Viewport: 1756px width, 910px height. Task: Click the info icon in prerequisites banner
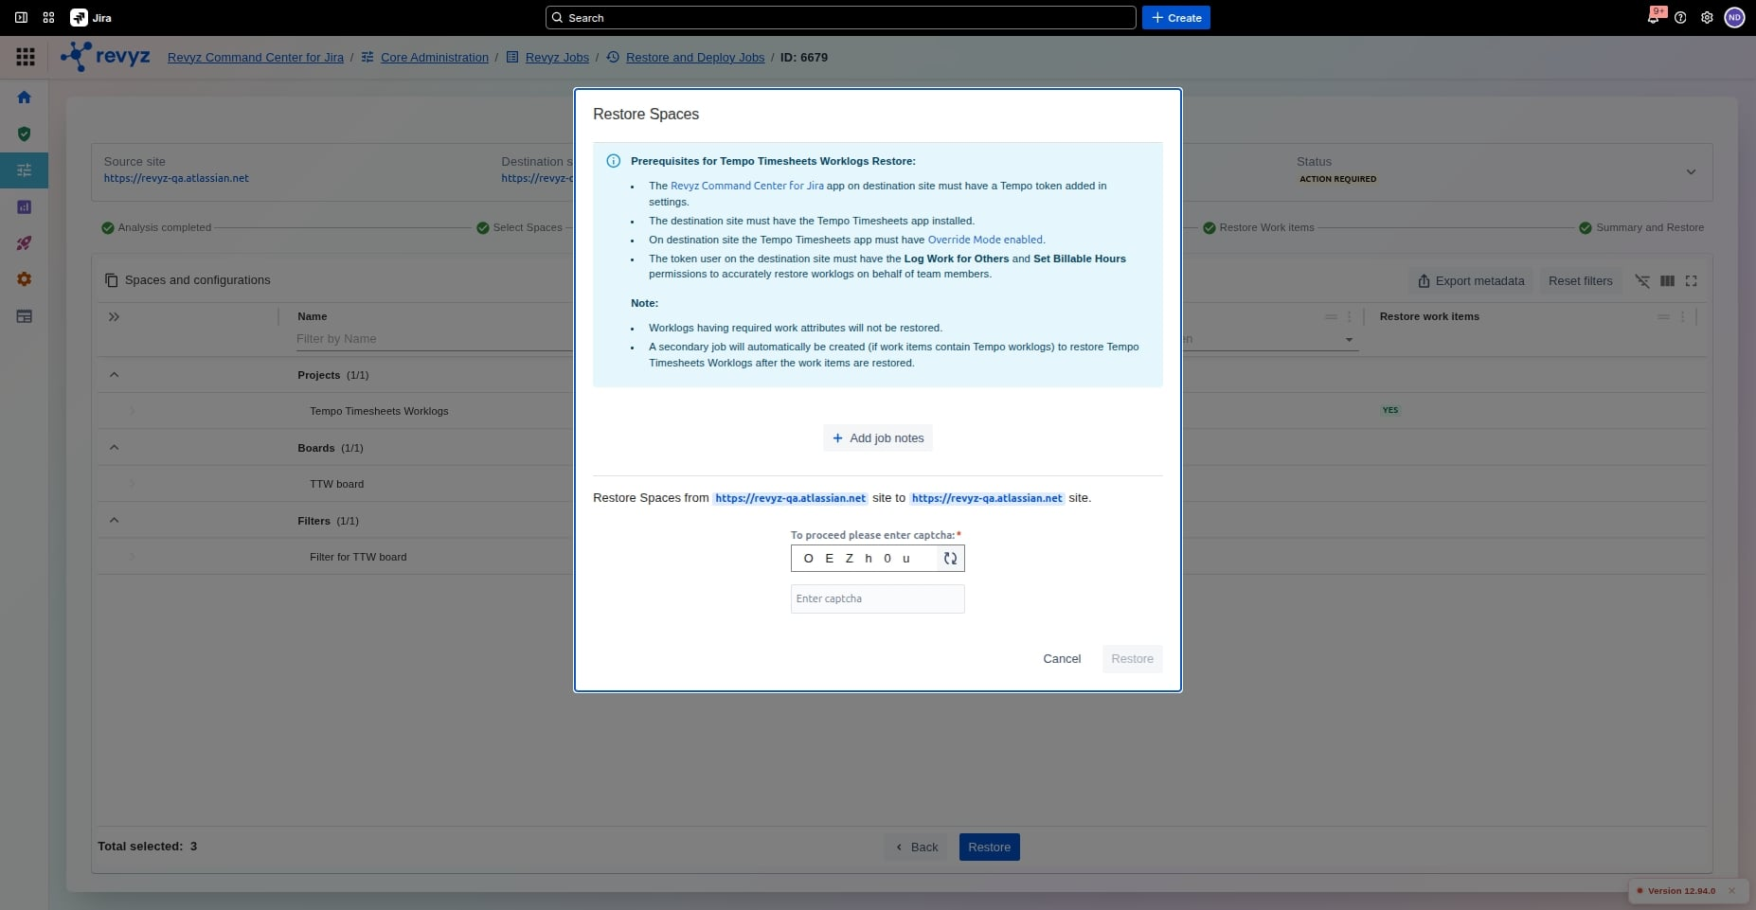(613, 161)
